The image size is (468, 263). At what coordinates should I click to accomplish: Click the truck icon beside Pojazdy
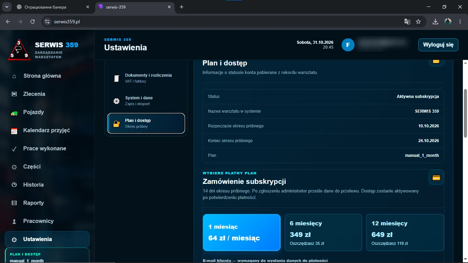tap(14, 113)
